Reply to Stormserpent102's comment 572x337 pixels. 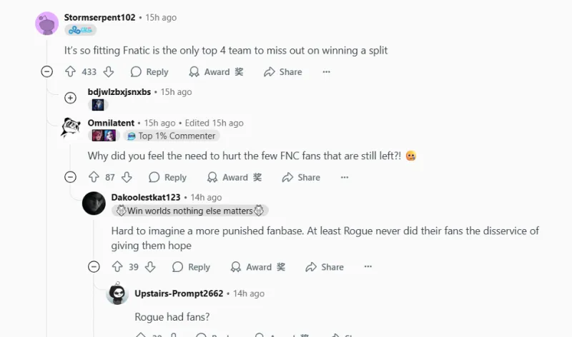pyautogui.click(x=149, y=71)
